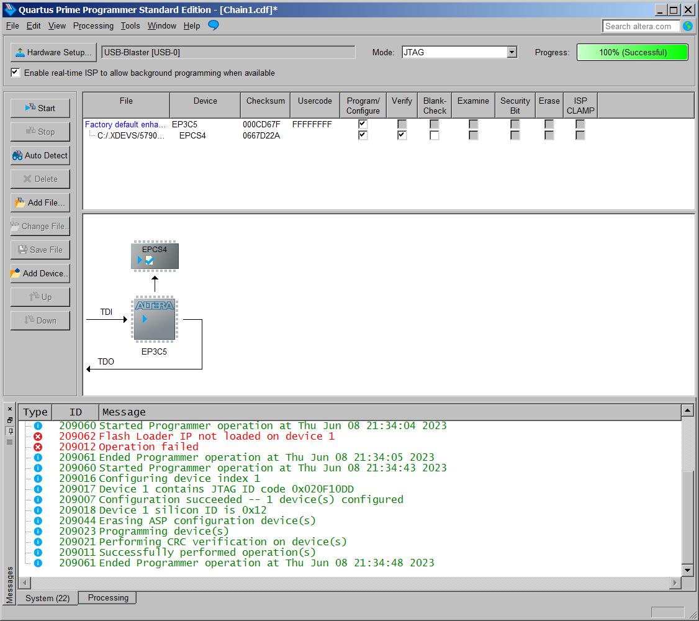Open Hardware Setup dialog
699x621 pixels.
pyautogui.click(x=53, y=53)
